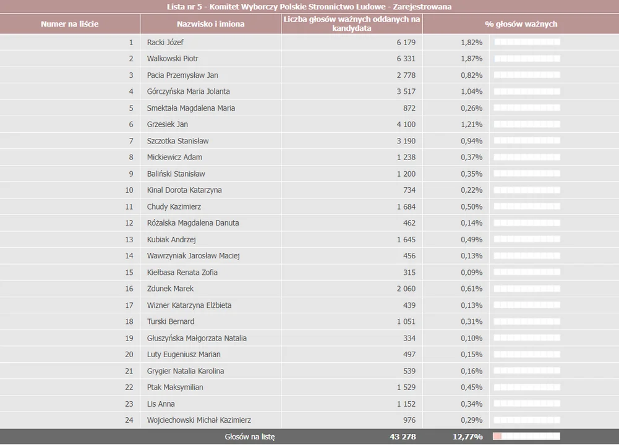619x445 pixels.
Task: Select candidate name Ptak Maksymilian
Action: click(175, 388)
